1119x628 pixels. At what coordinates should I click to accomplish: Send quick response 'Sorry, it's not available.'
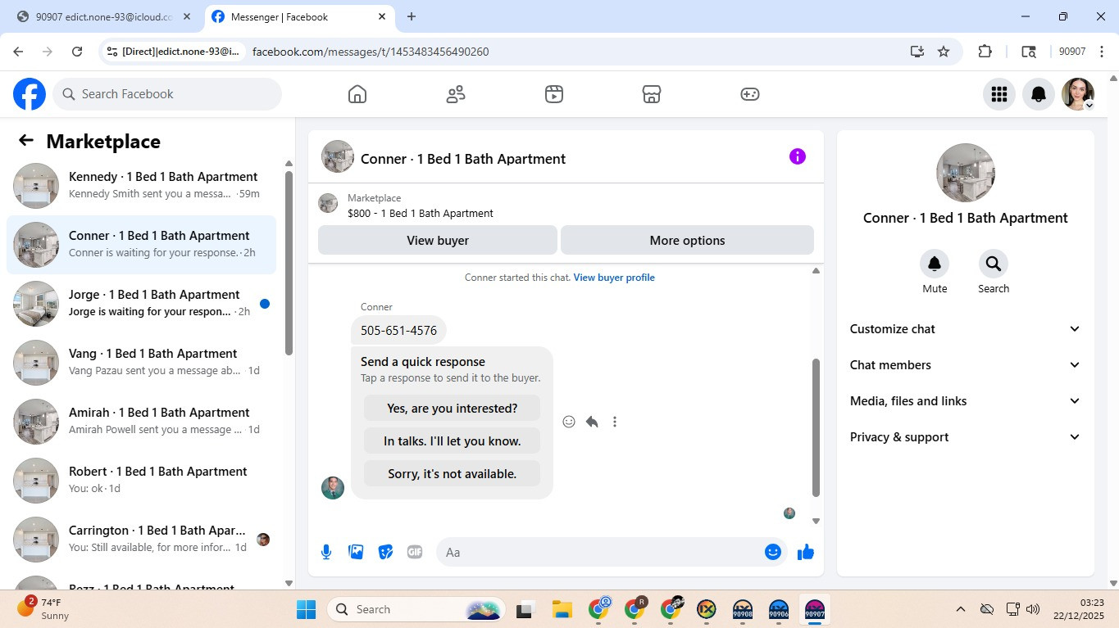pyautogui.click(x=453, y=473)
